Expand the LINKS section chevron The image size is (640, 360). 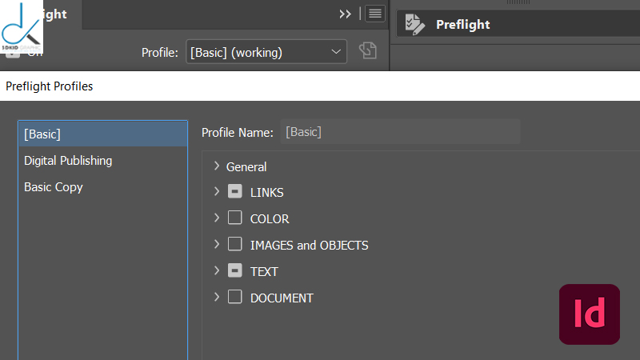point(217,192)
